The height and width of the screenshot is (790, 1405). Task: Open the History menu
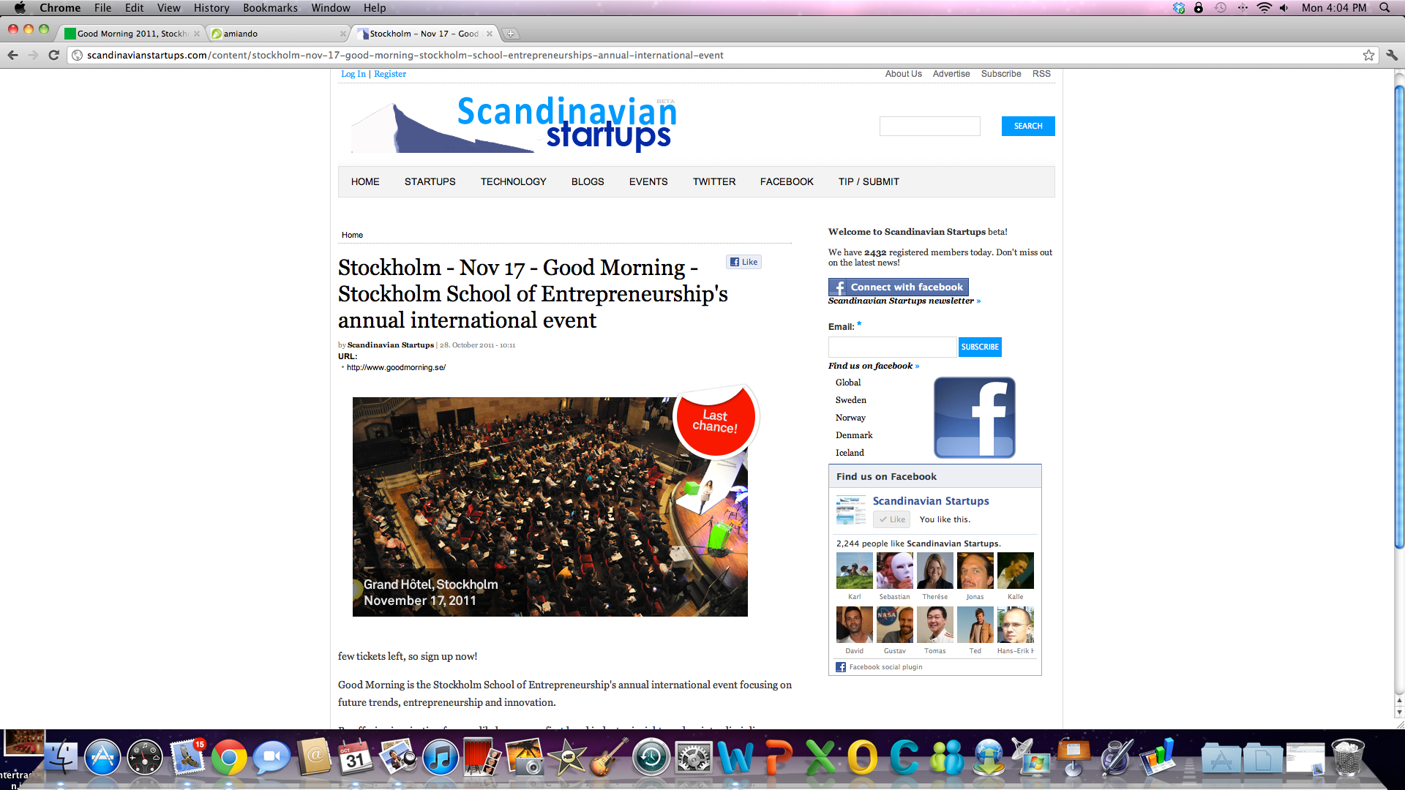coord(211,8)
